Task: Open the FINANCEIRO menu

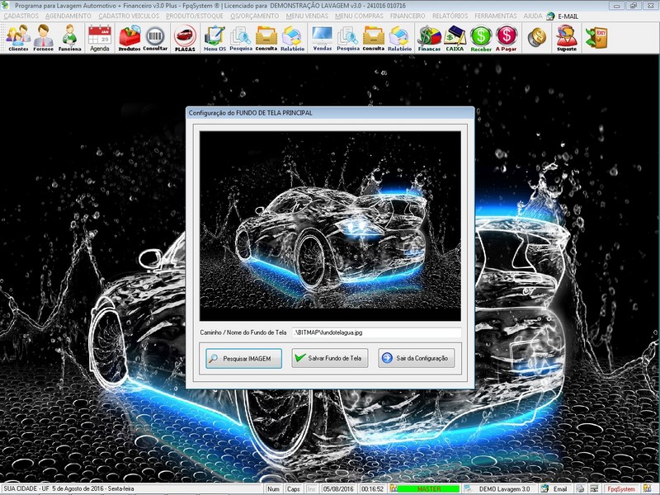Action: point(408,16)
